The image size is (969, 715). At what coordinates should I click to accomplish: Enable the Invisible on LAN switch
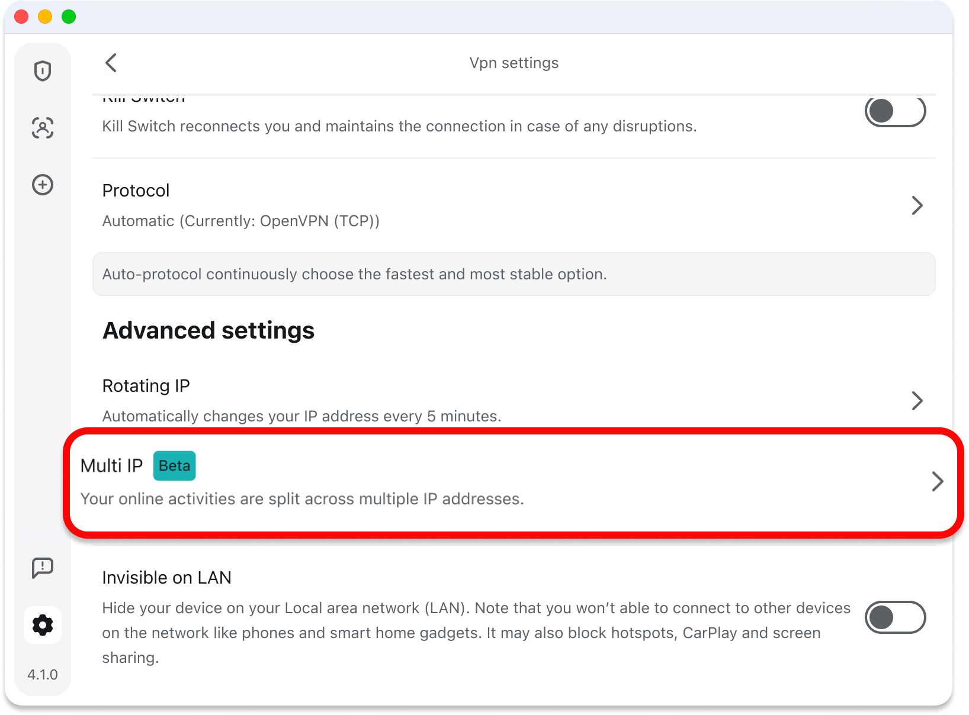(895, 617)
